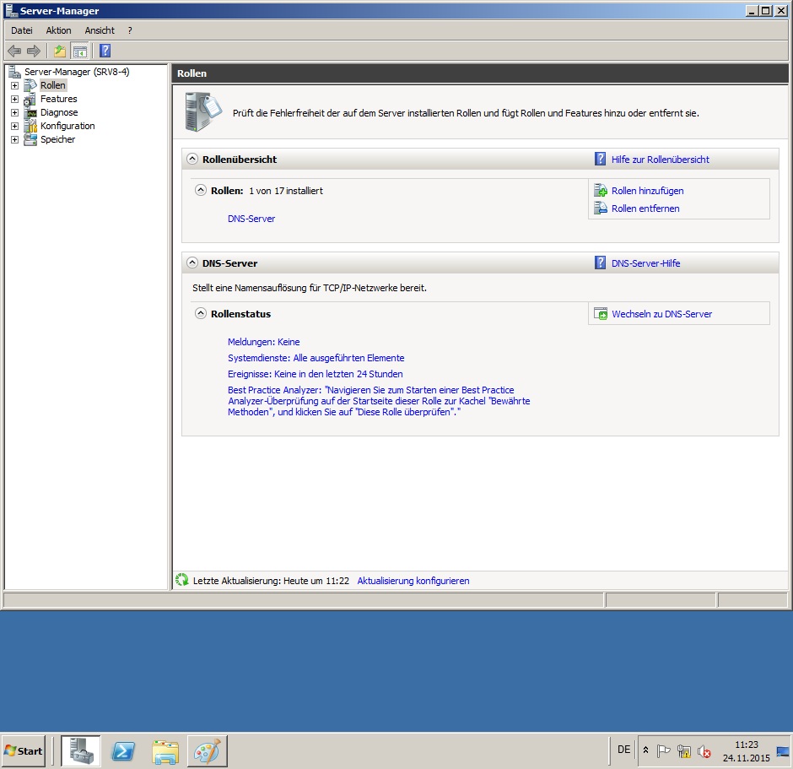793x769 pixels.
Task: Click the Rollen entfernen link
Action: pyautogui.click(x=645, y=208)
